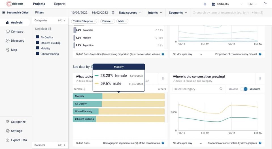This screenshot has width=272, height=149.
Task: Remove the Twitter Enterprise filter chip
Action: (x=95, y=21)
